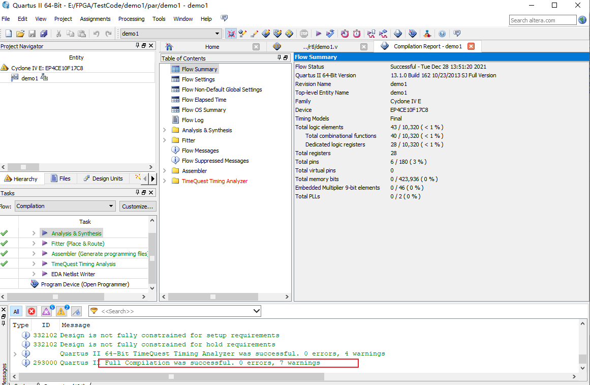590x385 pixels.
Task: Click the Save icon in toolbar
Action: pyautogui.click(x=32, y=34)
